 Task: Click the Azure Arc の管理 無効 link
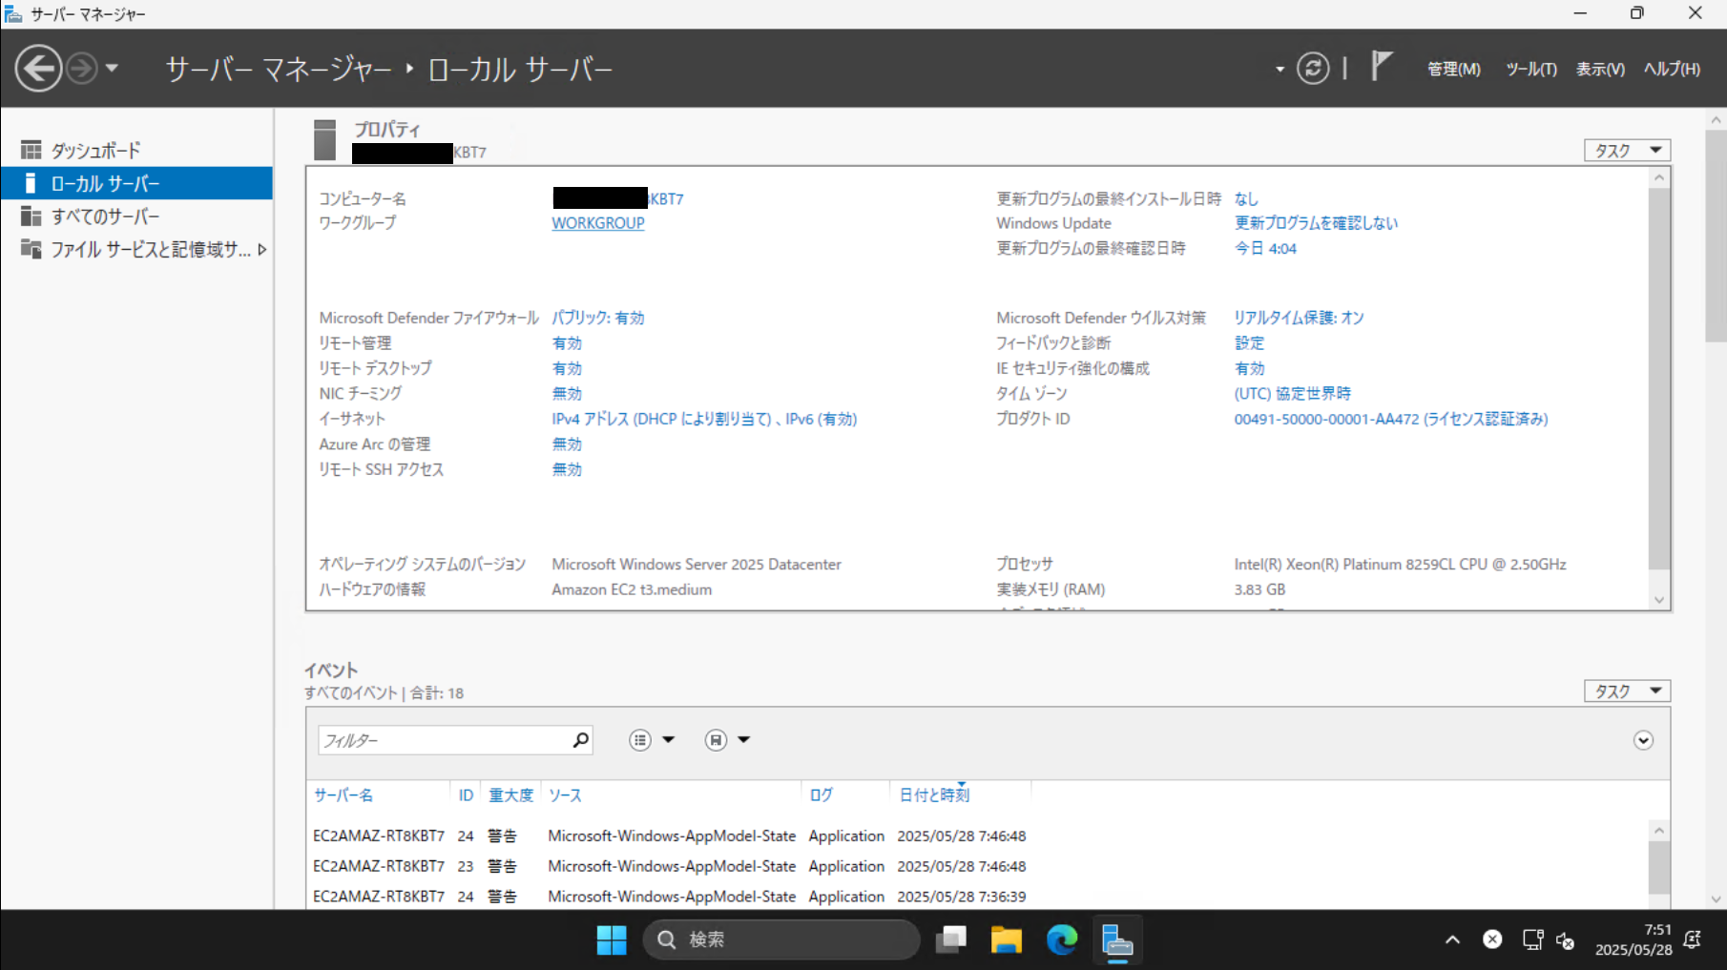[567, 444]
